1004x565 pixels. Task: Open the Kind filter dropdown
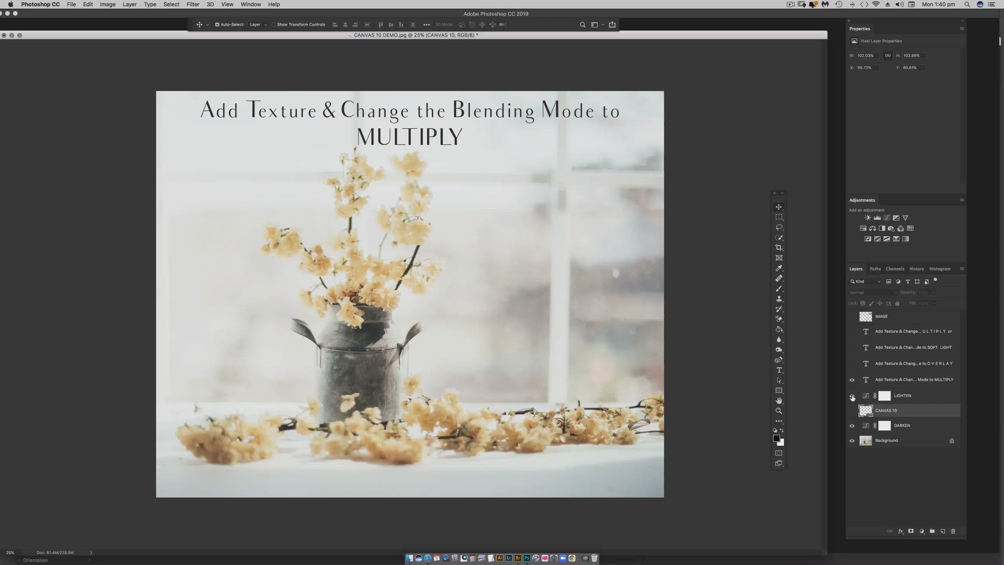(866, 281)
